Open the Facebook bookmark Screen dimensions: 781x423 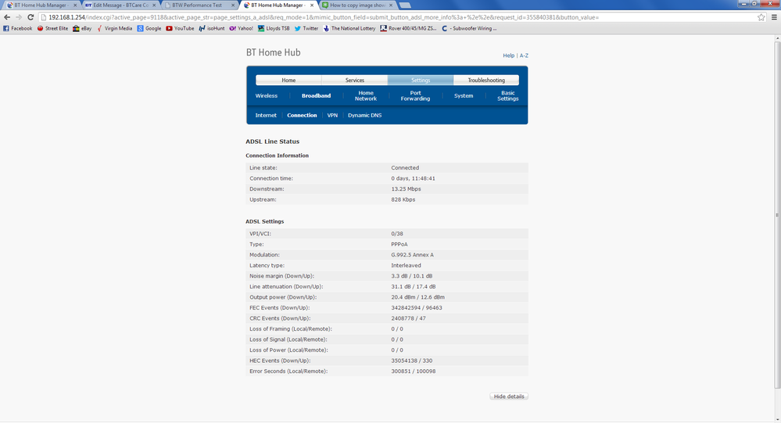[x=17, y=28]
